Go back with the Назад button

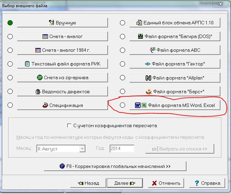88,183
